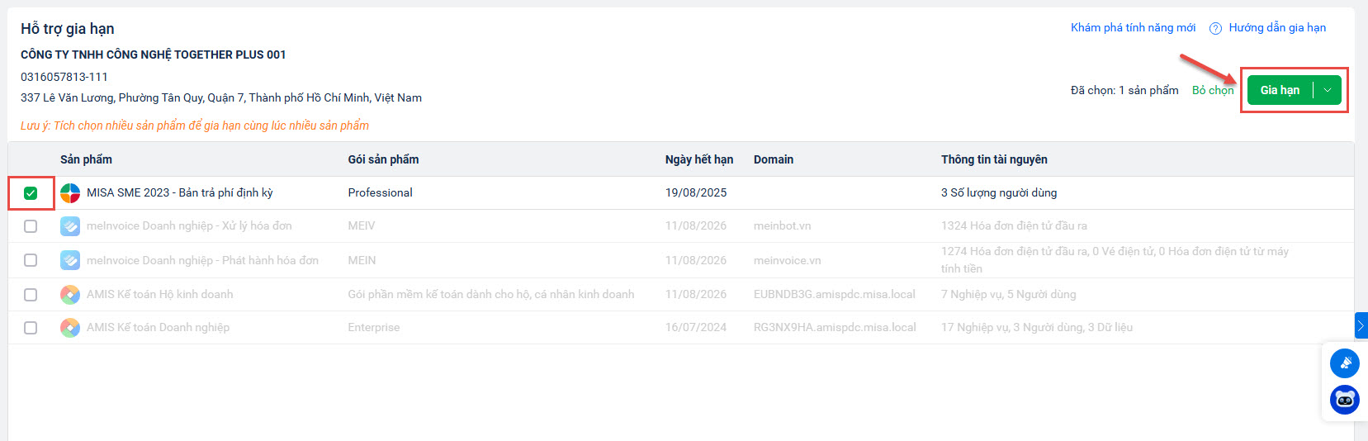The height and width of the screenshot is (441, 1368).
Task: Click the tax code 0316057813-111
Action: coord(64,77)
